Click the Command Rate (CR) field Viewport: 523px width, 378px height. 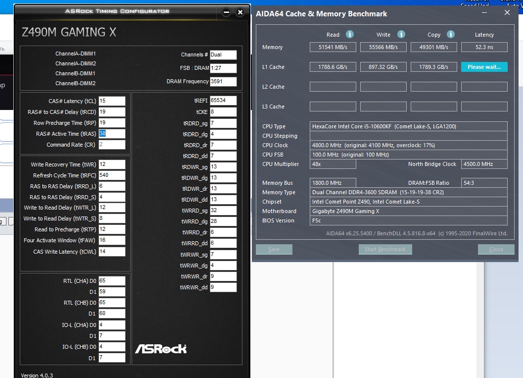click(112, 145)
